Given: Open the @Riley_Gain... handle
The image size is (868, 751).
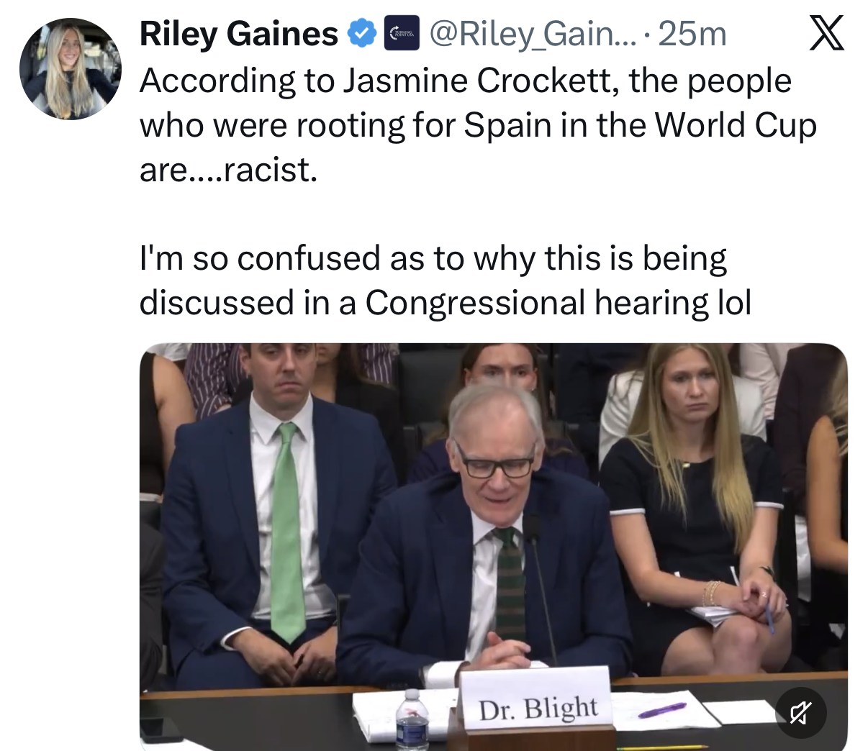Looking at the screenshot, I should coord(533,34).
